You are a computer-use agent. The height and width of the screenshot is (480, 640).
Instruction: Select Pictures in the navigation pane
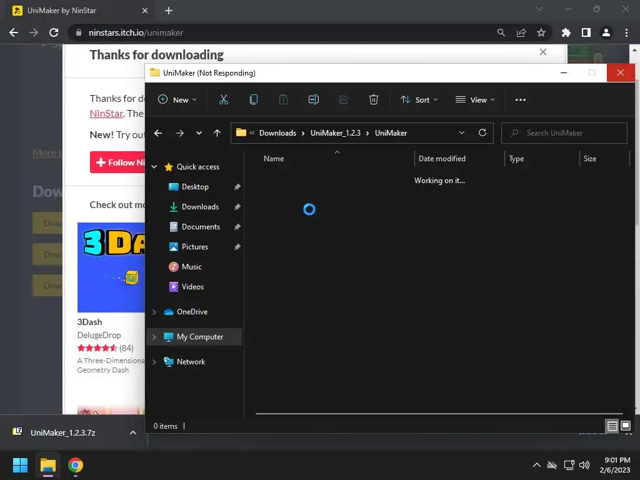[195, 247]
